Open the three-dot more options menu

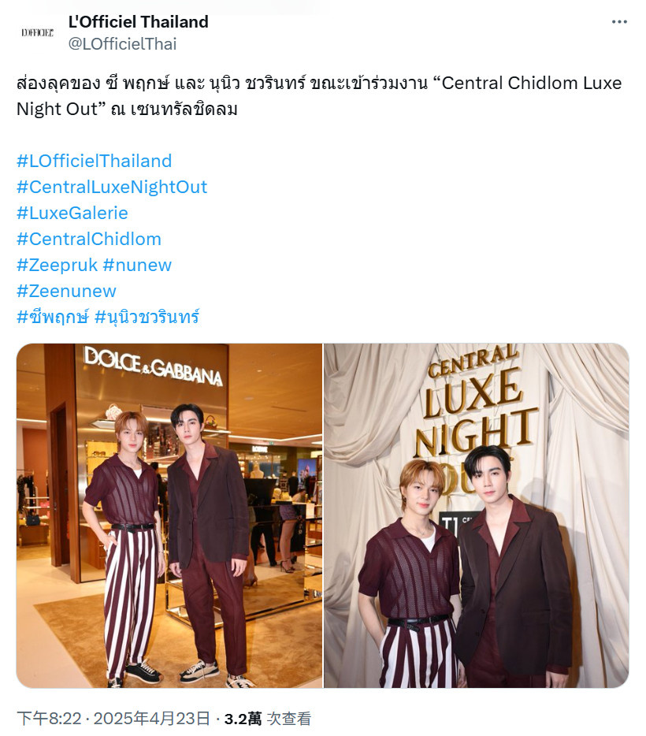(618, 22)
